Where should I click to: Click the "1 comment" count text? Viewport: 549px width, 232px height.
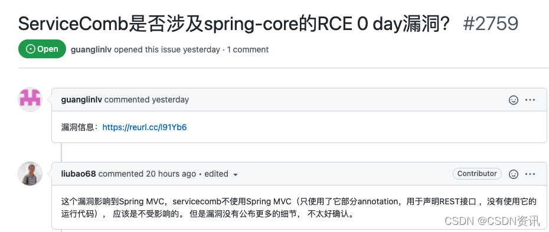247,49
